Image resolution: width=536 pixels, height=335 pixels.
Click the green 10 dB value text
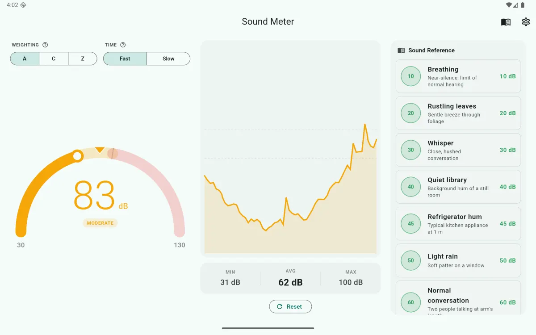pyautogui.click(x=508, y=76)
